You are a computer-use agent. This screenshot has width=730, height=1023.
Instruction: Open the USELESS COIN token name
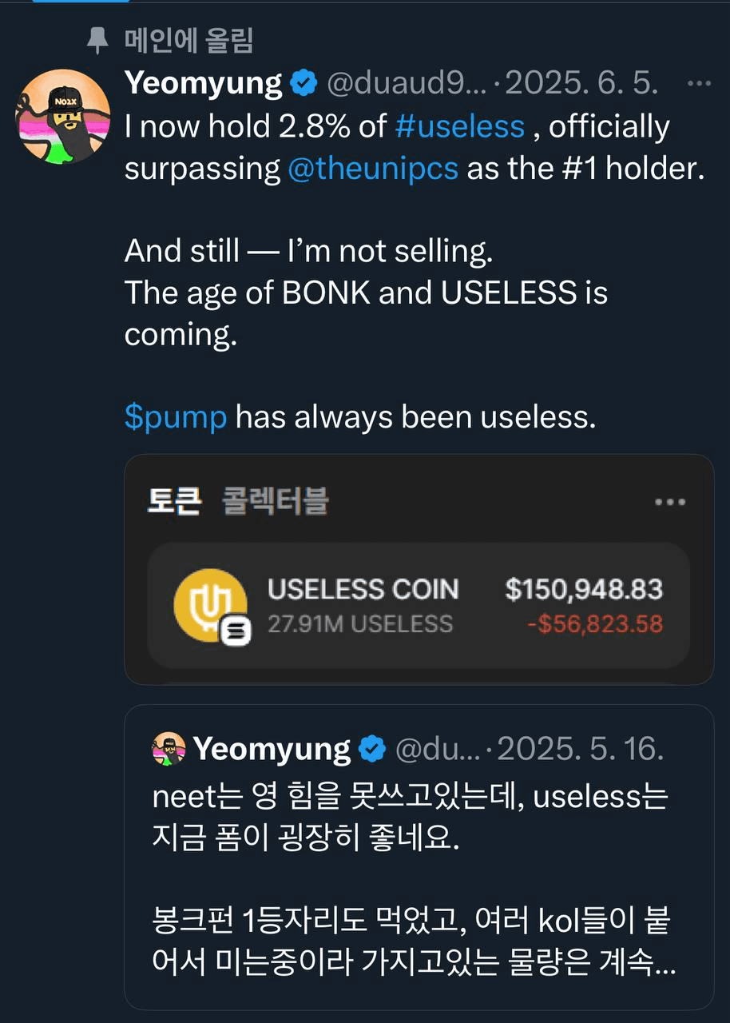[x=363, y=590]
